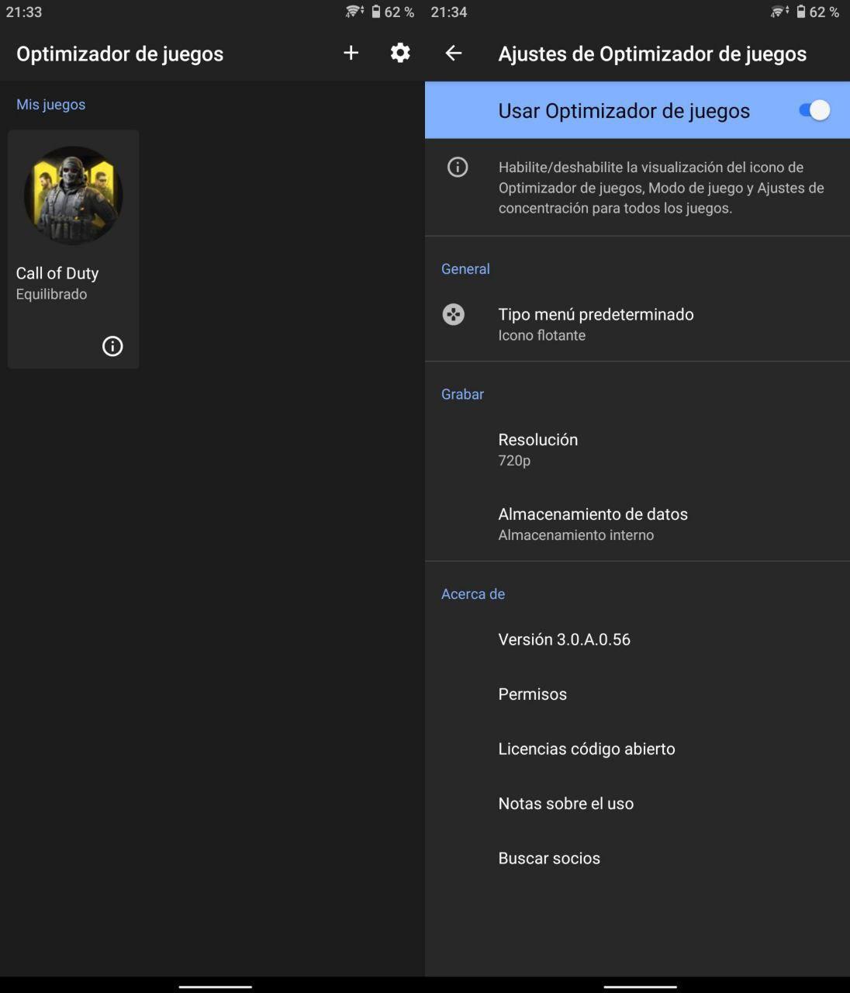The height and width of the screenshot is (993, 850).
Task: Click the Mis juegos section heading
Action: (x=50, y=104)
